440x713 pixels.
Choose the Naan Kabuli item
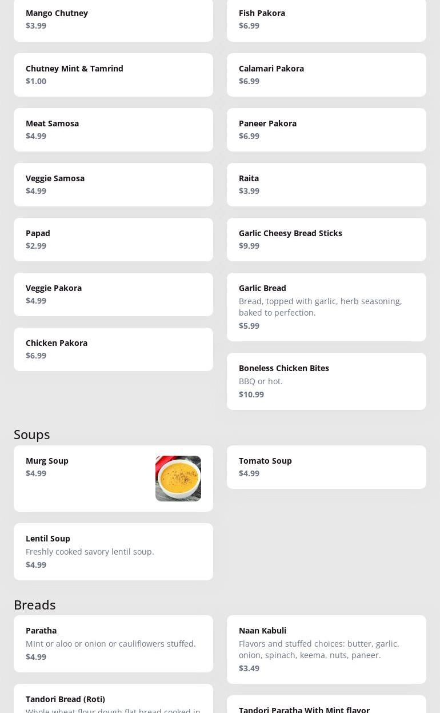click(326, 650)
